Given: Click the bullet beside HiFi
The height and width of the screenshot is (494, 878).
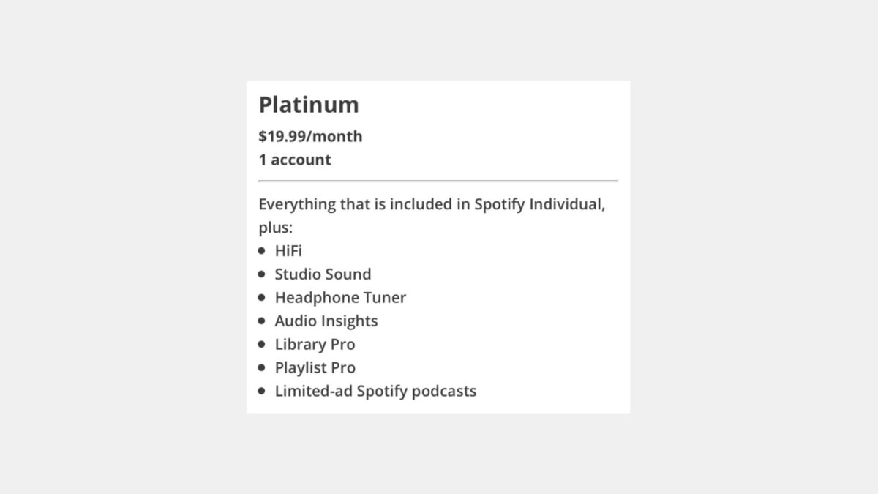Looking at the screenshot, I should click(x=262, y=250).
